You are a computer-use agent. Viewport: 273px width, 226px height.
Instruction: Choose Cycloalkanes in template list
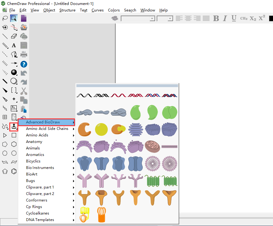click(x=47, y=213)
